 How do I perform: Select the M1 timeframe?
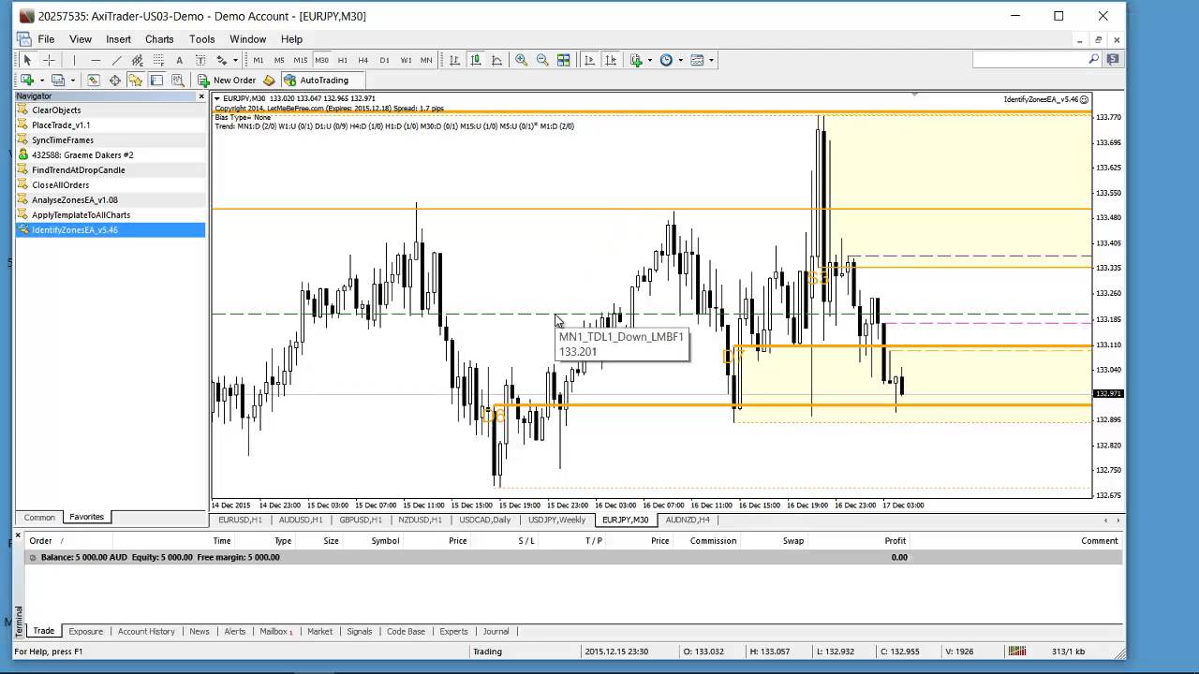click(x=259, y=60)
